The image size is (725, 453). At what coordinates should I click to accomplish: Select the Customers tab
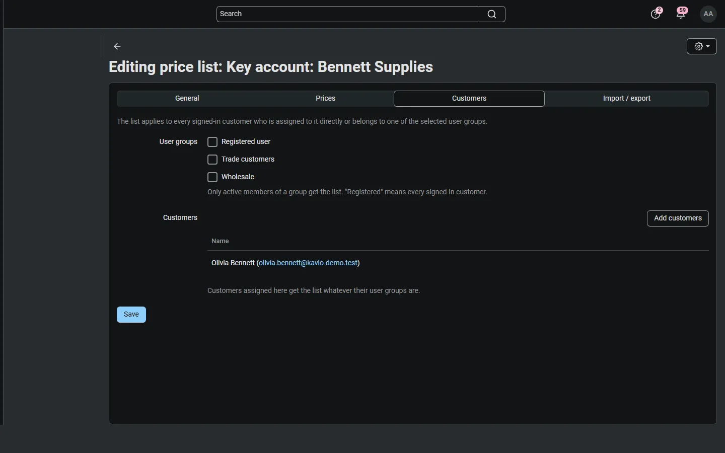pos(469,99)
